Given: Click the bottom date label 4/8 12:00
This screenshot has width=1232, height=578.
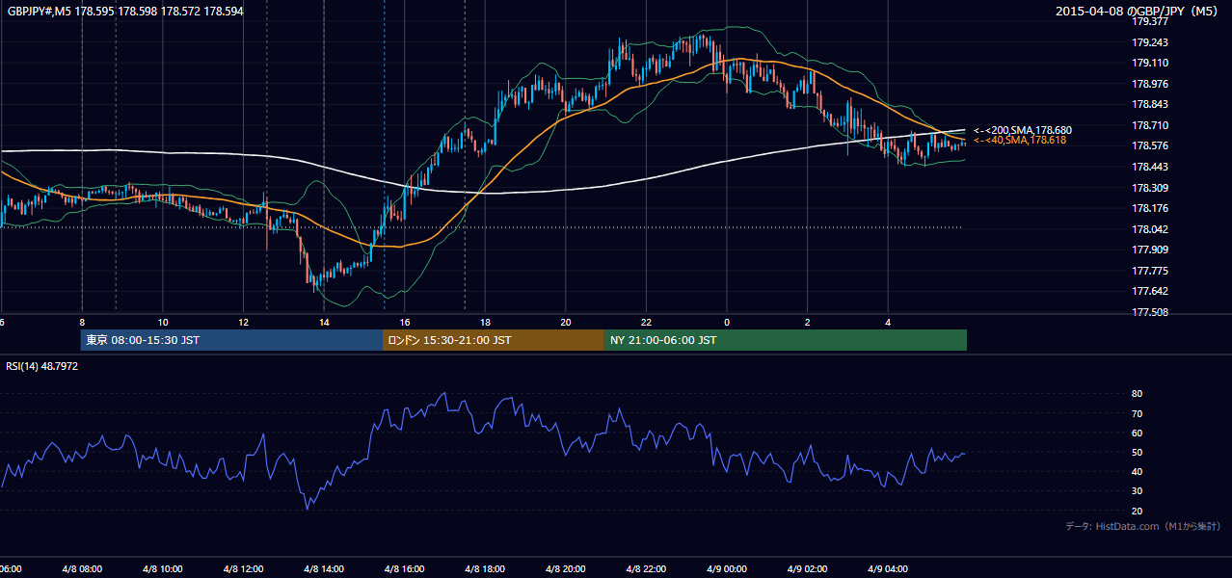Looking at the screenshot, I should click(x=243, y=569).
